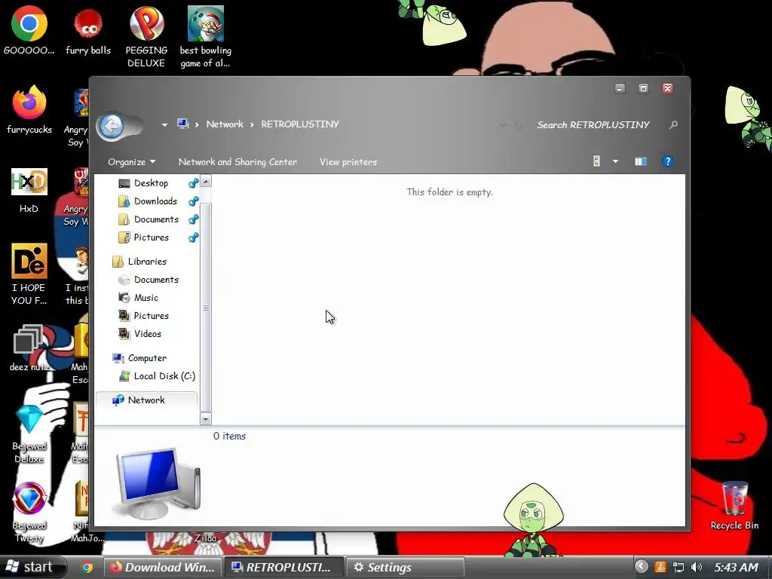The height and width of the screenshot is (579, 772).
Task: Open the Organize menu
Action: (131, 162)
